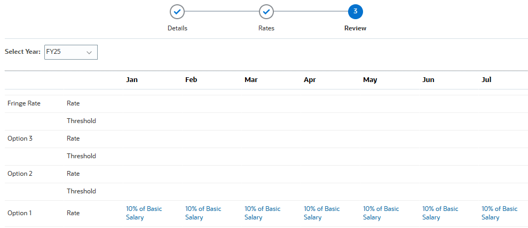This screenshot has width=528, height=228.
Task: Click the Rates step checkmark icon
Action: [x=266, y=11]
